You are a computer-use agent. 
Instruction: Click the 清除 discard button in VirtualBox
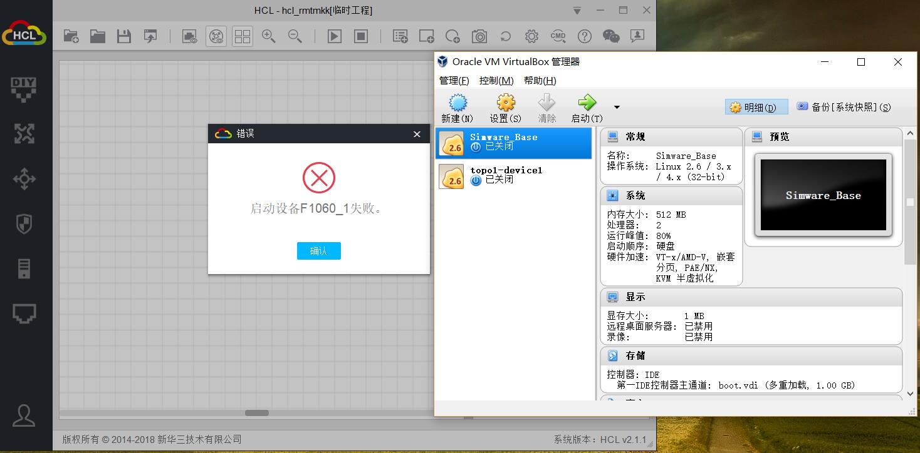[547, 108]
